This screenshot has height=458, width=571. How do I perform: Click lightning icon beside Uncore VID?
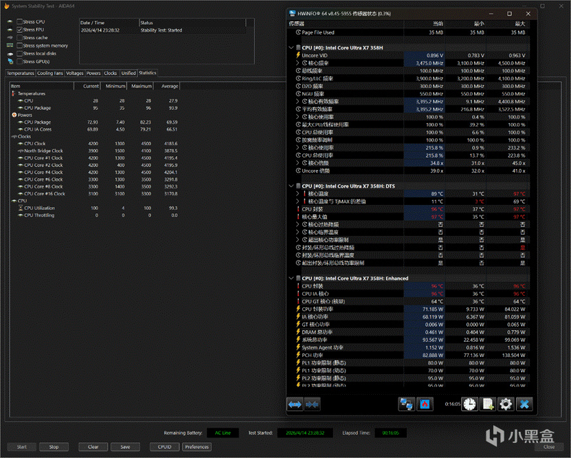pyautogui.click(x=298, y=56)
